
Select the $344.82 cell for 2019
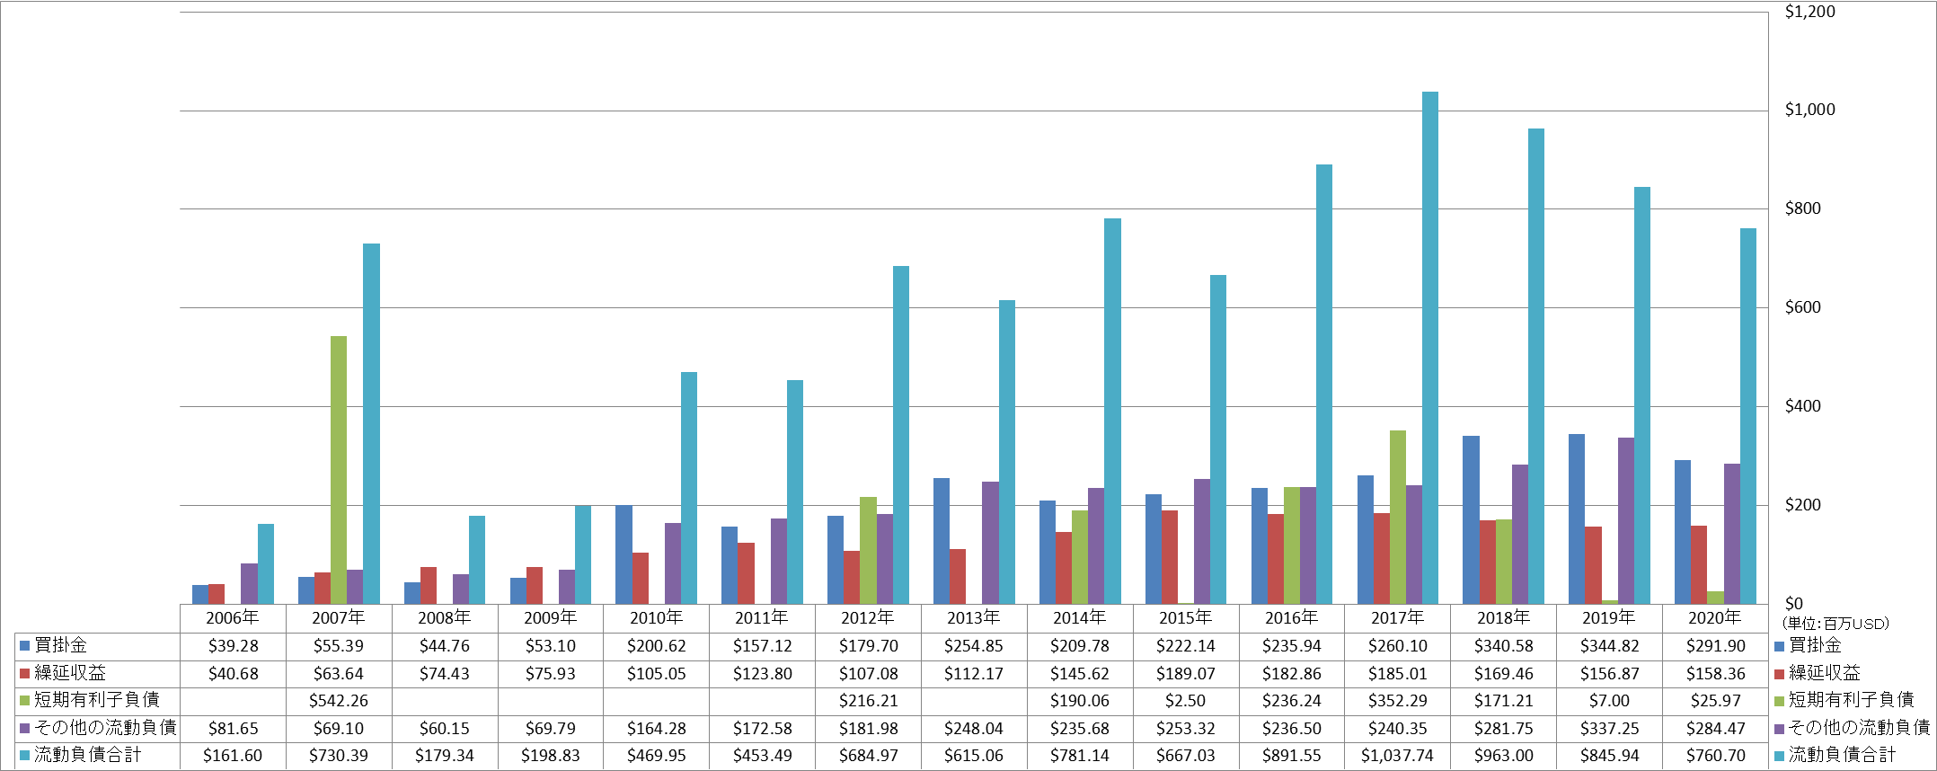1609,645
